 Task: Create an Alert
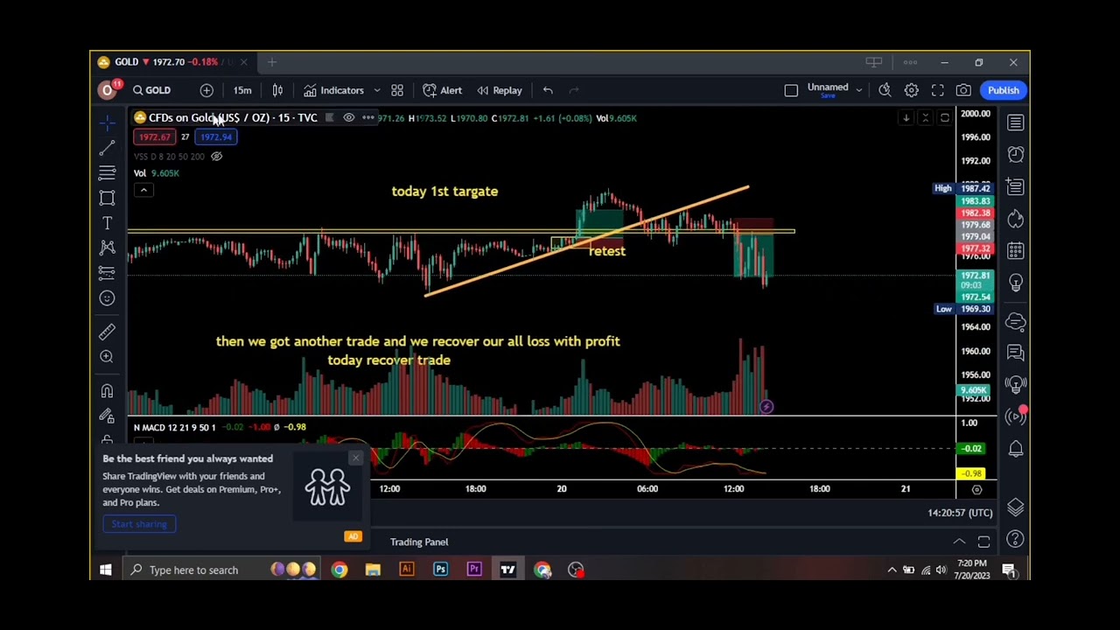(x=443, y=90)
